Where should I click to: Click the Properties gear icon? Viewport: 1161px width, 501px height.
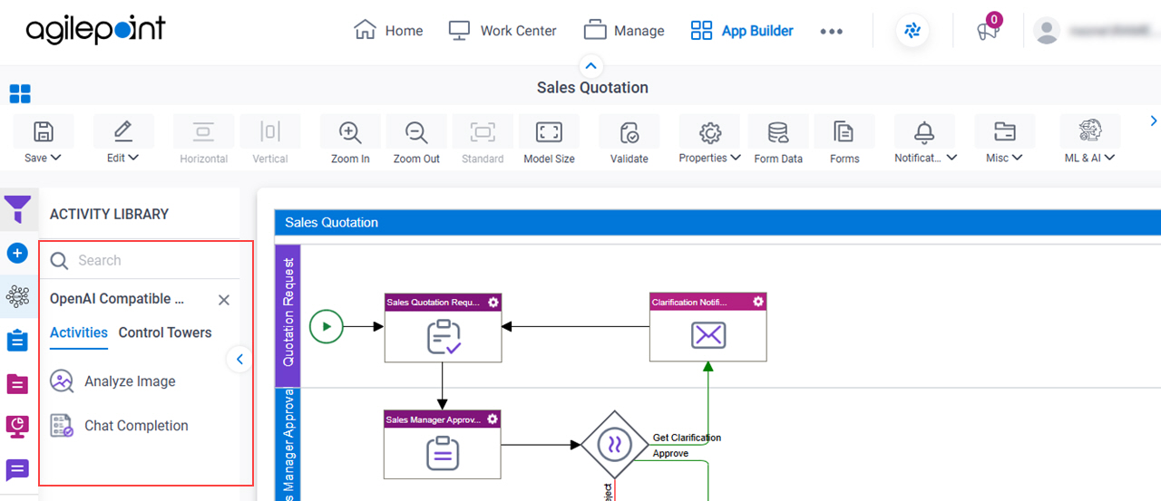point(710,132)
